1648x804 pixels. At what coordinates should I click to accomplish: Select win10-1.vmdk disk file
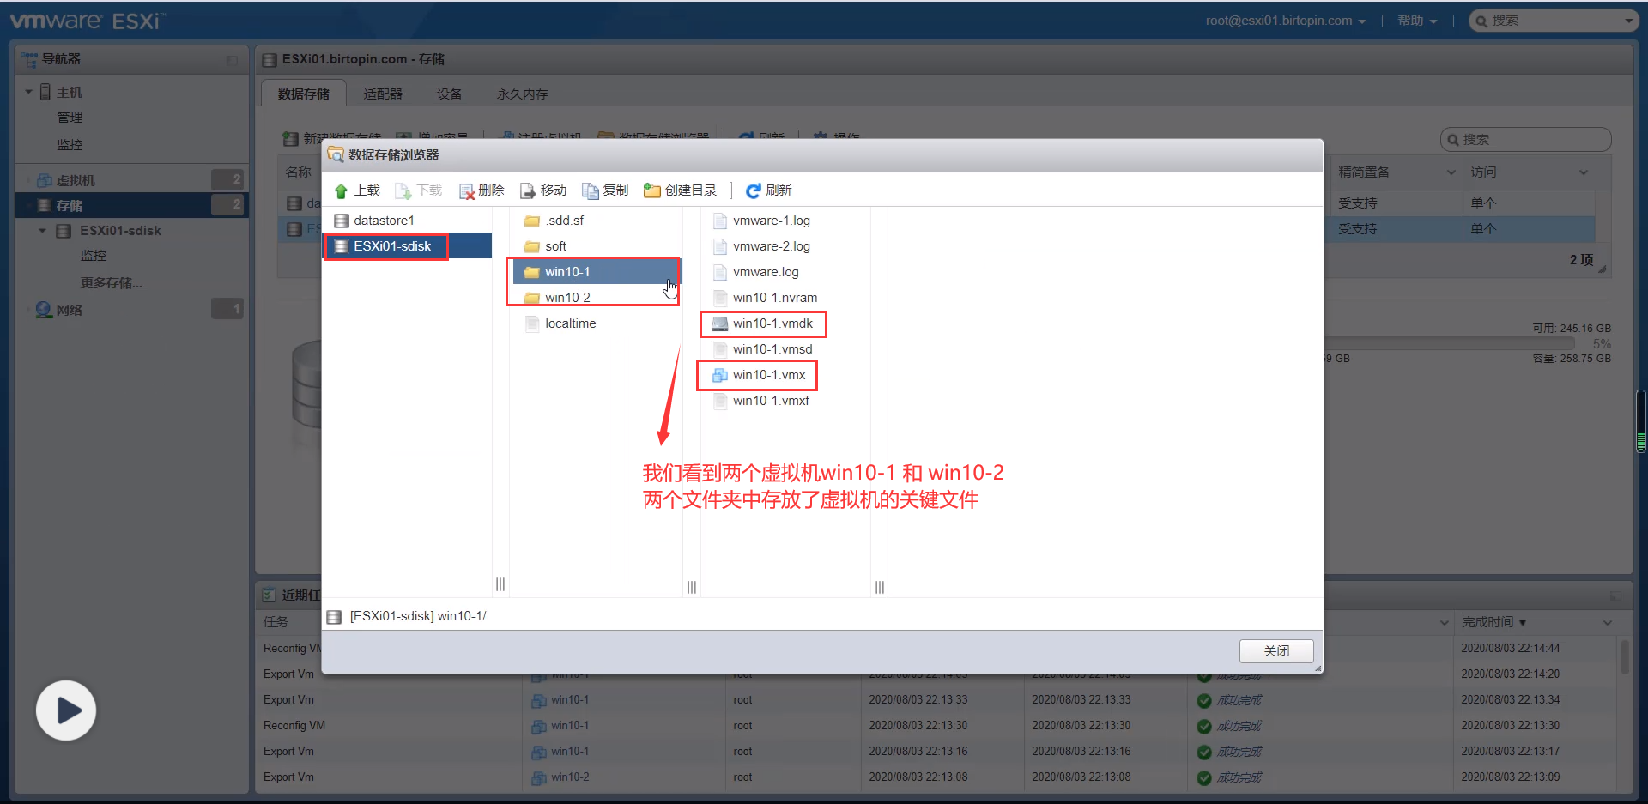click(x=772, y=323)
